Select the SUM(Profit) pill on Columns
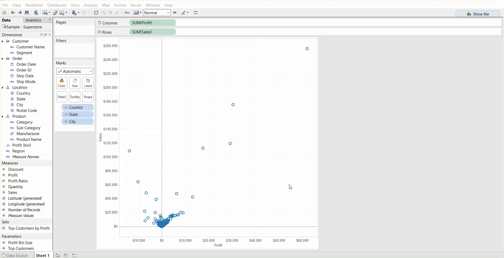504x258 pixels. pos(153,23)
